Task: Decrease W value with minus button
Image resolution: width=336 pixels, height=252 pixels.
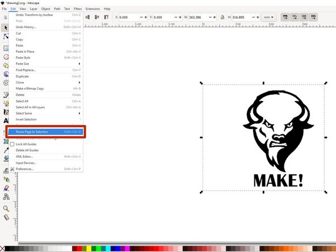Action: click(210, 17)
